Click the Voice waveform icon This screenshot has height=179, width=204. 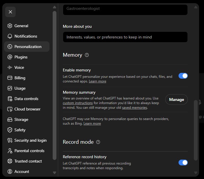point(10,67)
